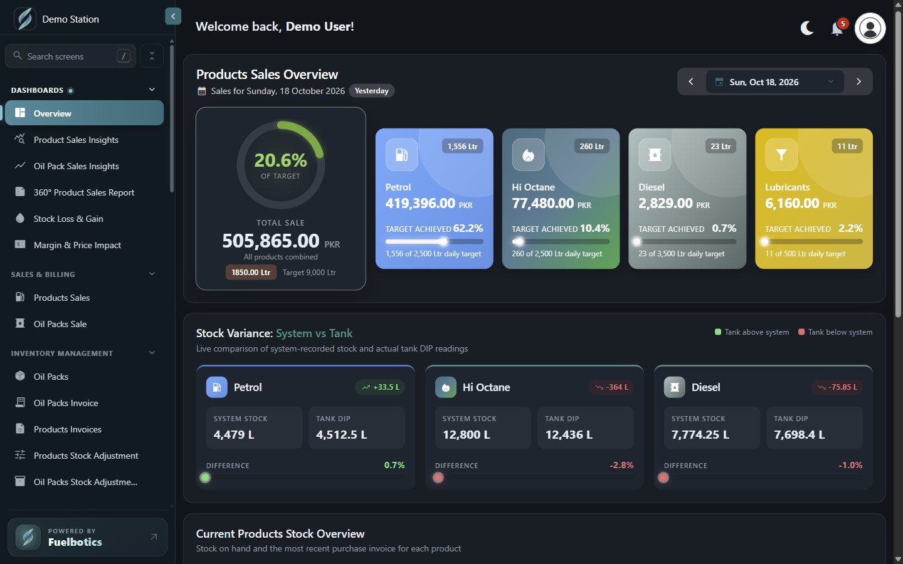Image resolution: width=903 pixels, height=564 pixels.
Task: Click the 1,556 Ltr badge on Petrol card
Action: (x=462, y=146)
